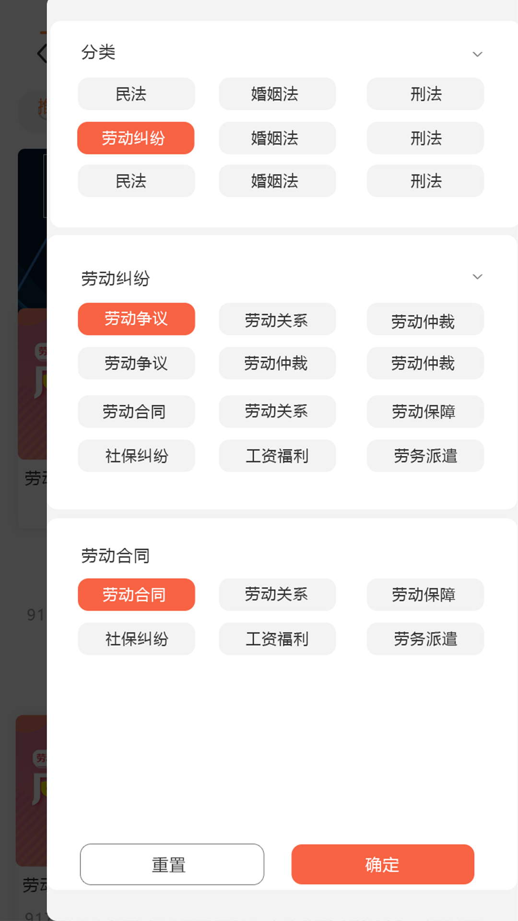
Task: Collapse the 分类 section chevron
Action: tap(477, 54)
